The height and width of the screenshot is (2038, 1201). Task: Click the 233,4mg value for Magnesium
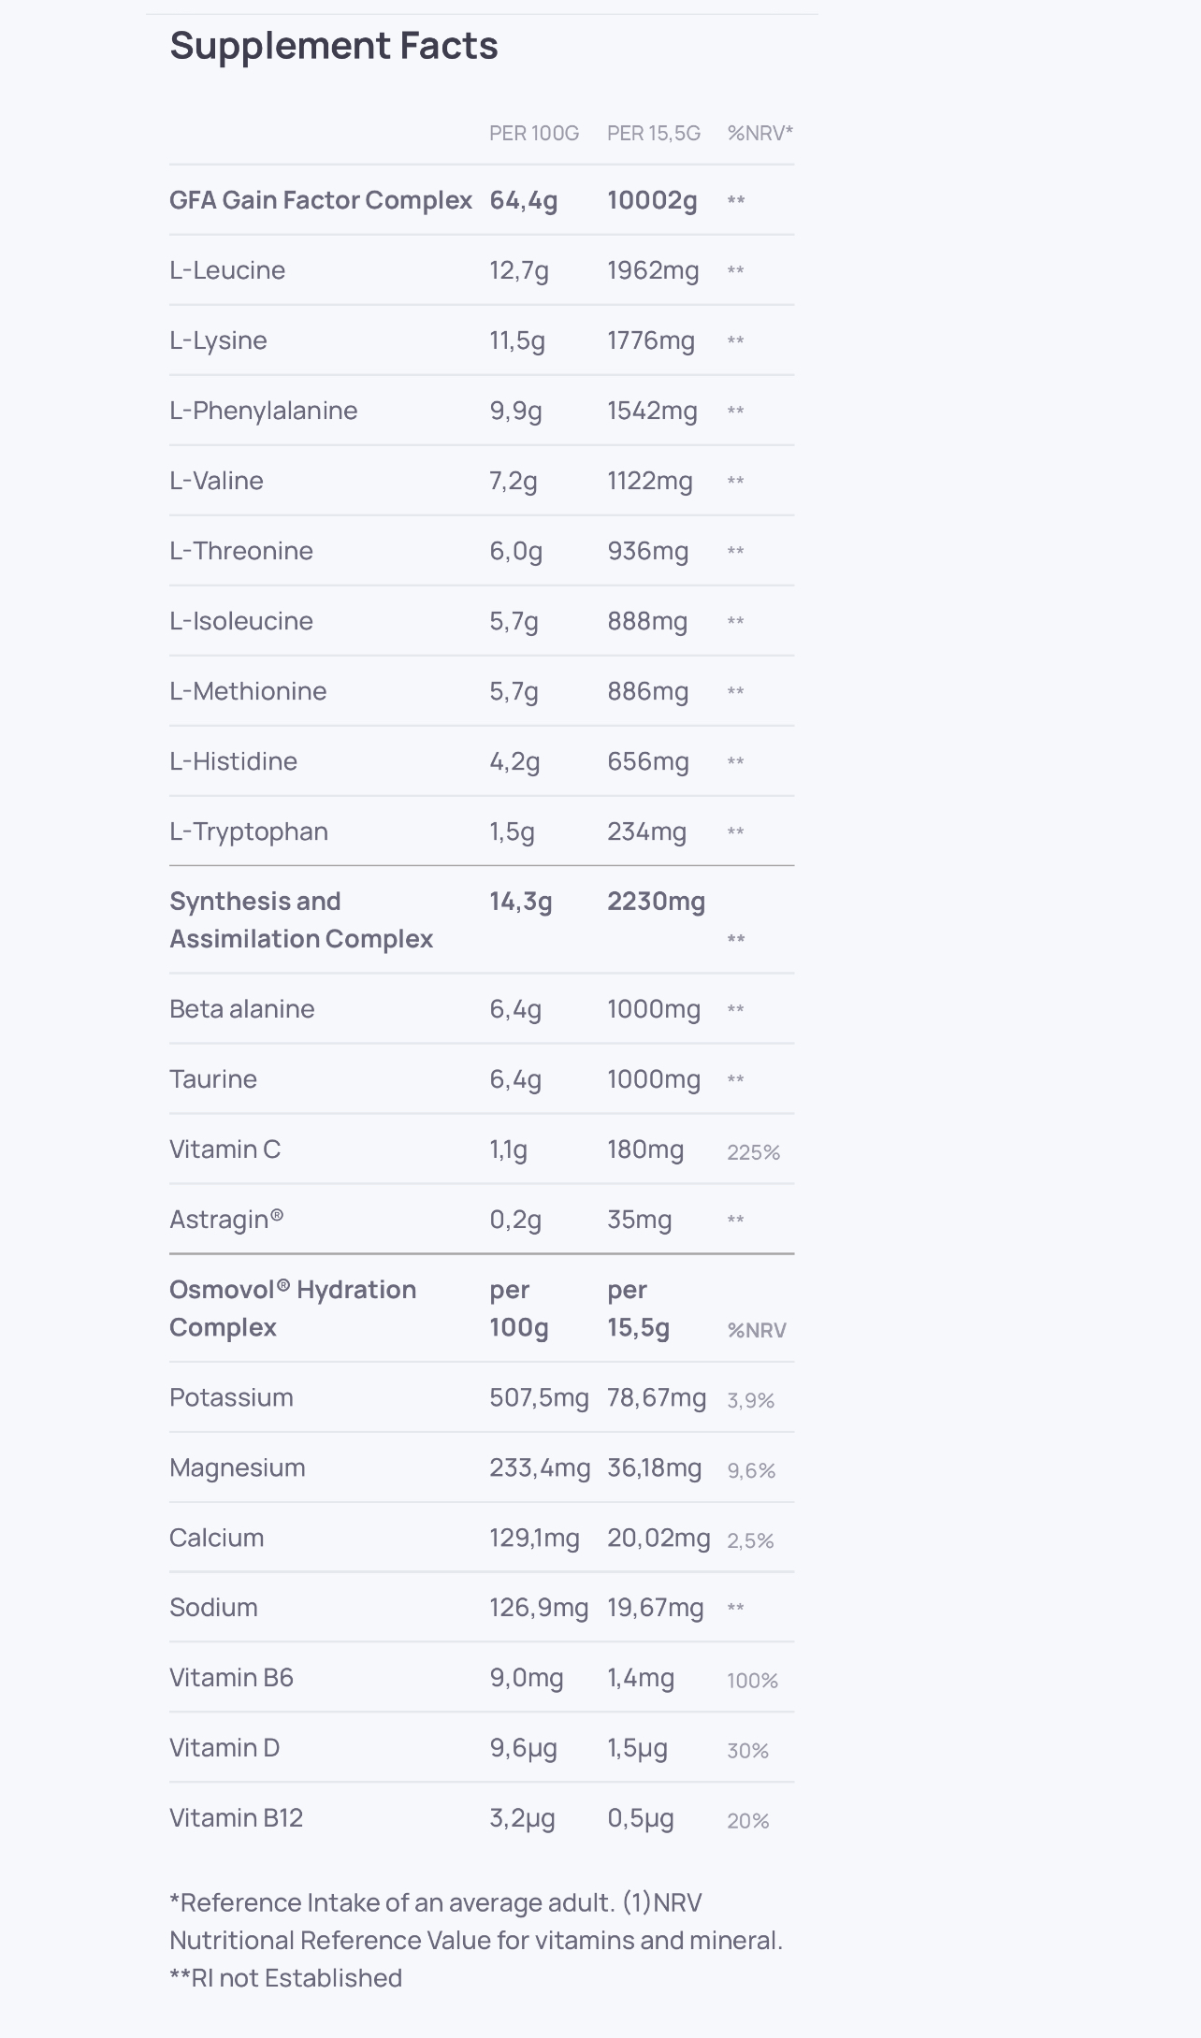coord(540,1467)
